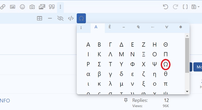Undo the last edit
This screenshot has height=110, width=202.
(x=165, y=7)
